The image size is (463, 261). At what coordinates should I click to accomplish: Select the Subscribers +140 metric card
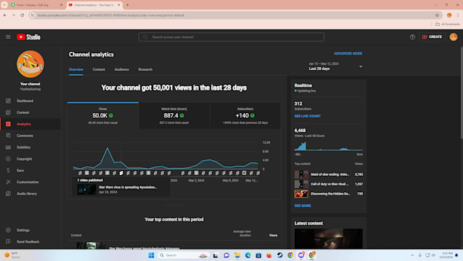coord(245,116)
